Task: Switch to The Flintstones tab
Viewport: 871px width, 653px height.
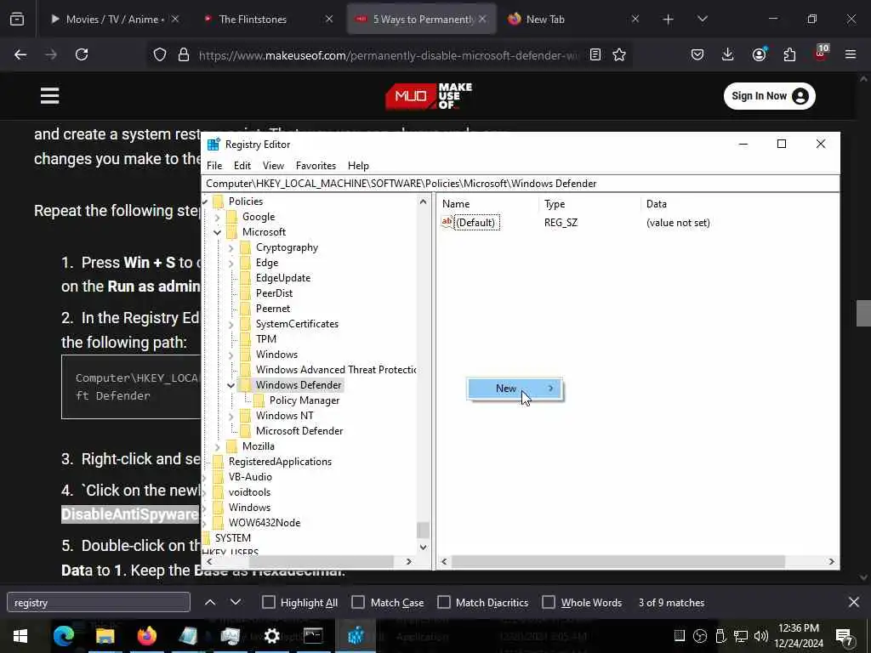Action: click(x=268, y=20)
